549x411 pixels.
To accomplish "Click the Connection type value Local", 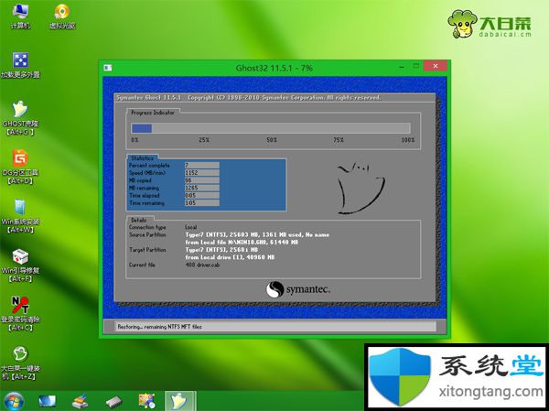I will pyautogui.click(x=191, y=227).
